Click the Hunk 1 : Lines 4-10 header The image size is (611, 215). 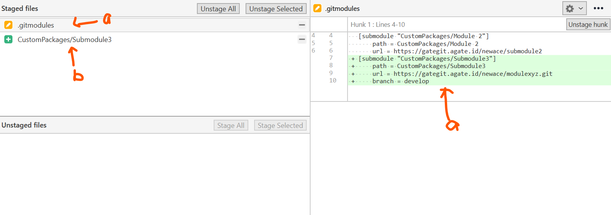click(377, 24)
